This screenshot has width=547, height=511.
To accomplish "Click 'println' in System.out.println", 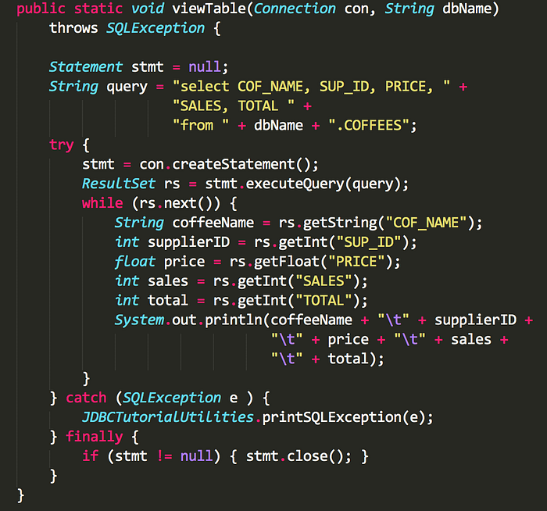I will [x=234, y=320].
